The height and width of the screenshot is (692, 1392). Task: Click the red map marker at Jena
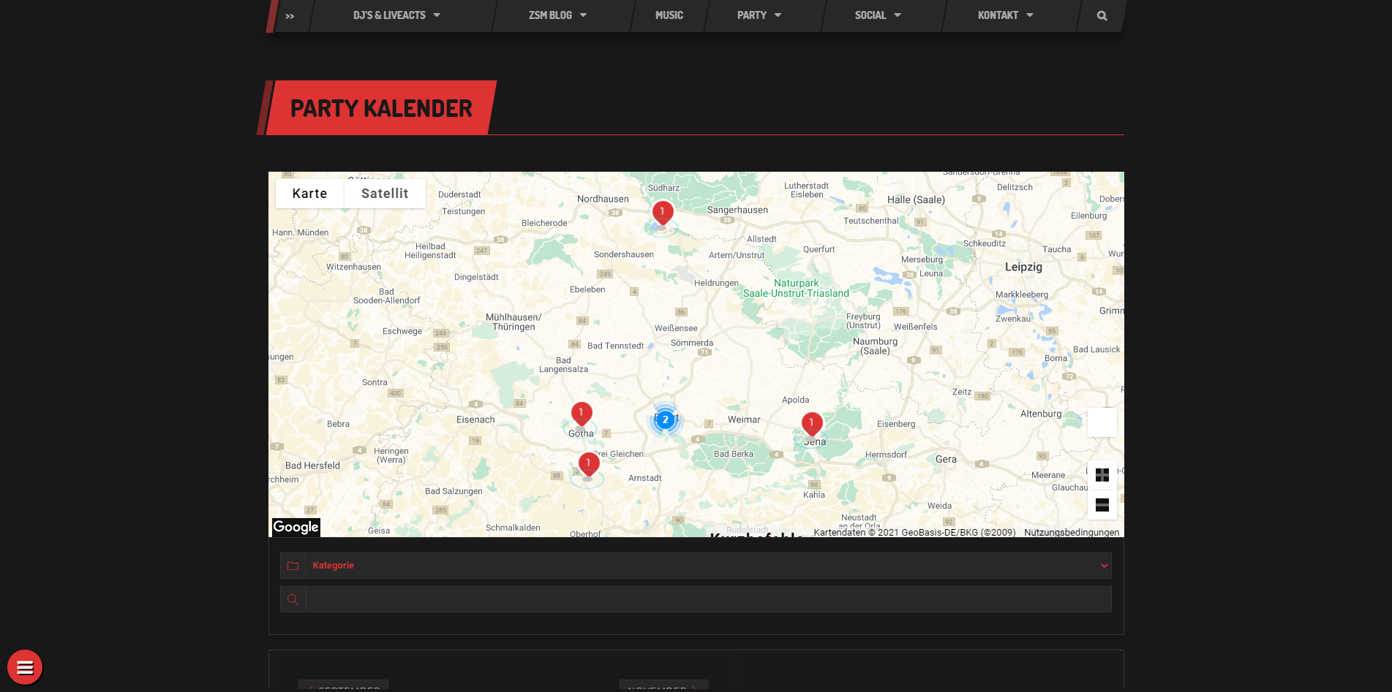point(812,425)
